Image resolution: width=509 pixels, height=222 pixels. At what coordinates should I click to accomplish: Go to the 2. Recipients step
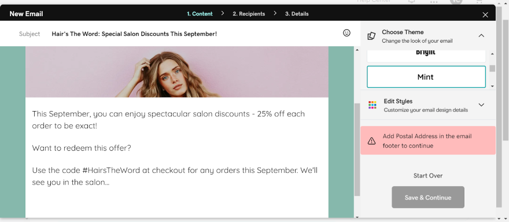click(x=249, y=14)
